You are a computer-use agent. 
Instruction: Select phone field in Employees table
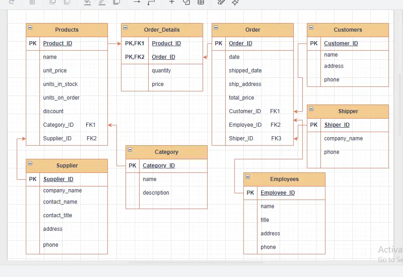click(268, 247)
